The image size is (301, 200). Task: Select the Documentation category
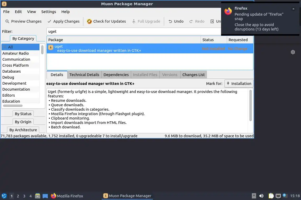point(21,89)
